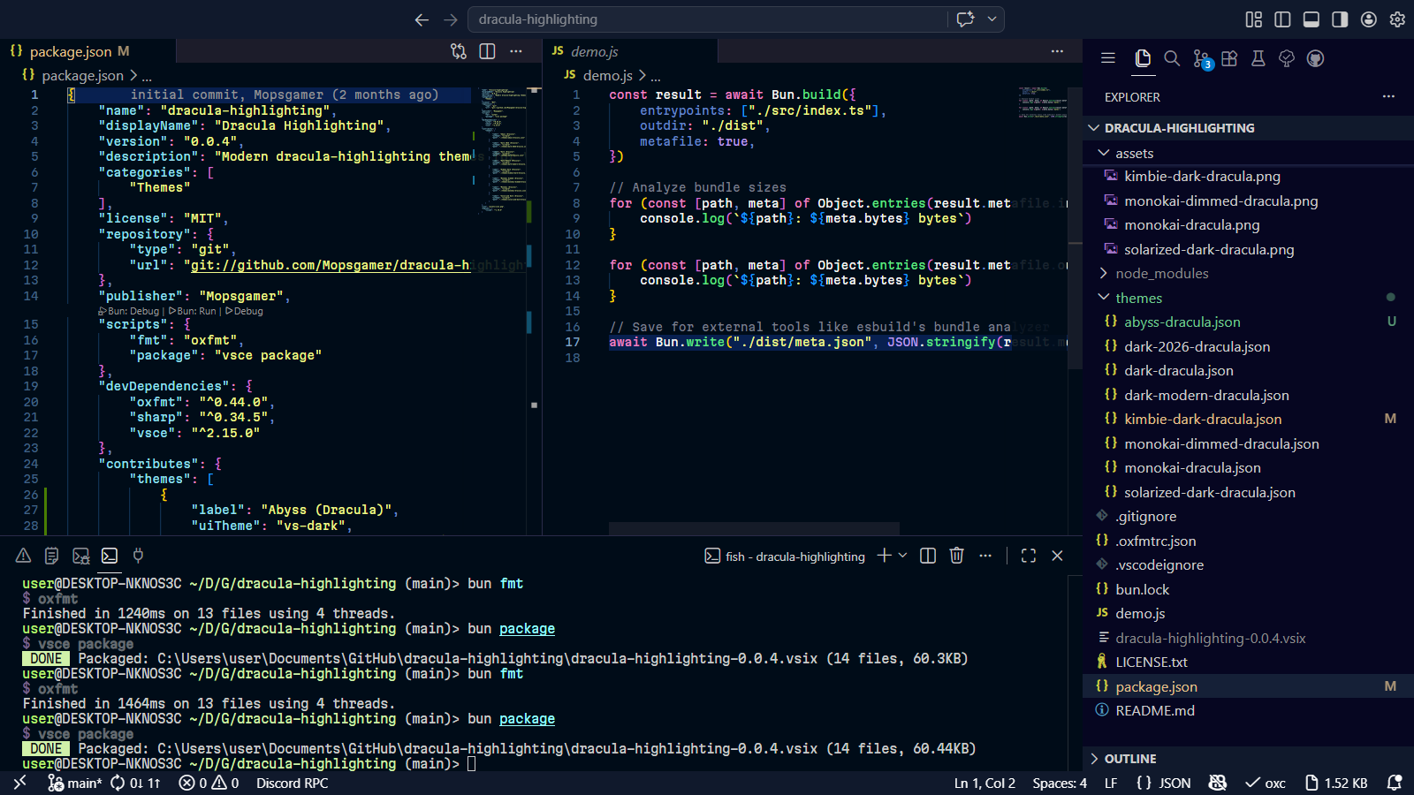1414x795 pixels.
Task: Open the Search view icon
Action: (1172, 58)
